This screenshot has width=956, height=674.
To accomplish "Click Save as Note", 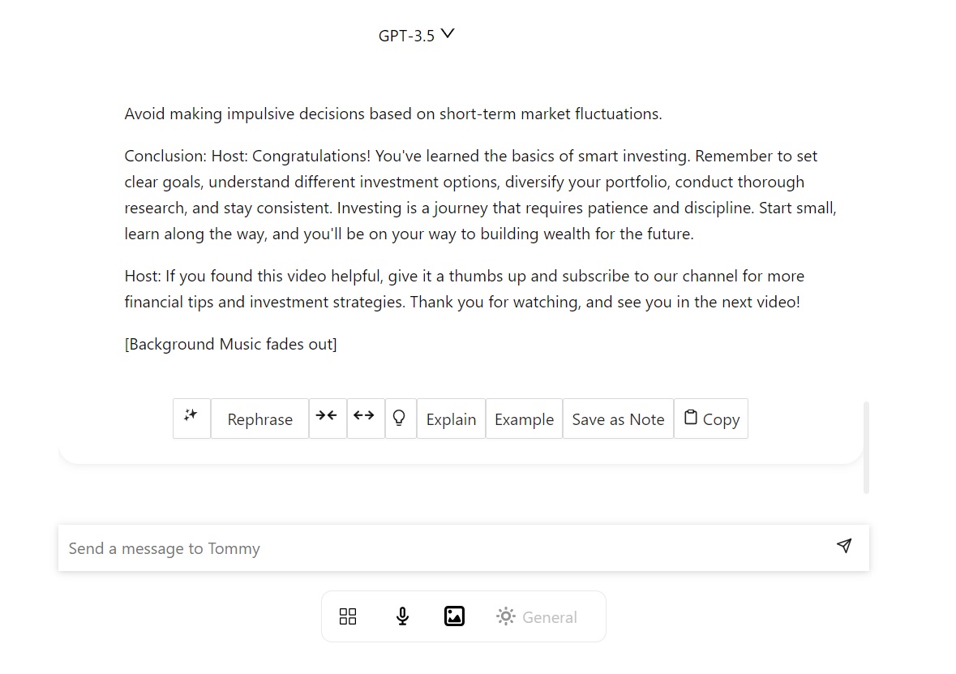I will pos(618,419).
